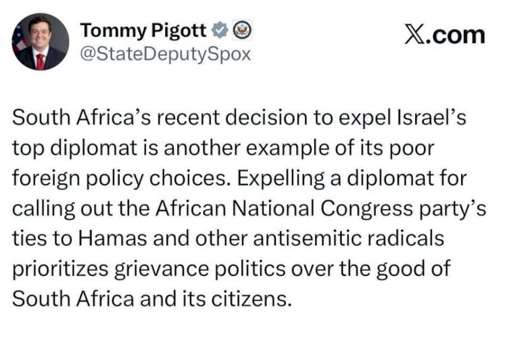Image resolution: width=507 pixels, height=340 pixels.
Task: Click the display name Tommy Pigott
Action: pos(143,30)
